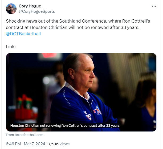Click the 6:46 PM timestamp
The image size is (163, 149).
(14, 144)
